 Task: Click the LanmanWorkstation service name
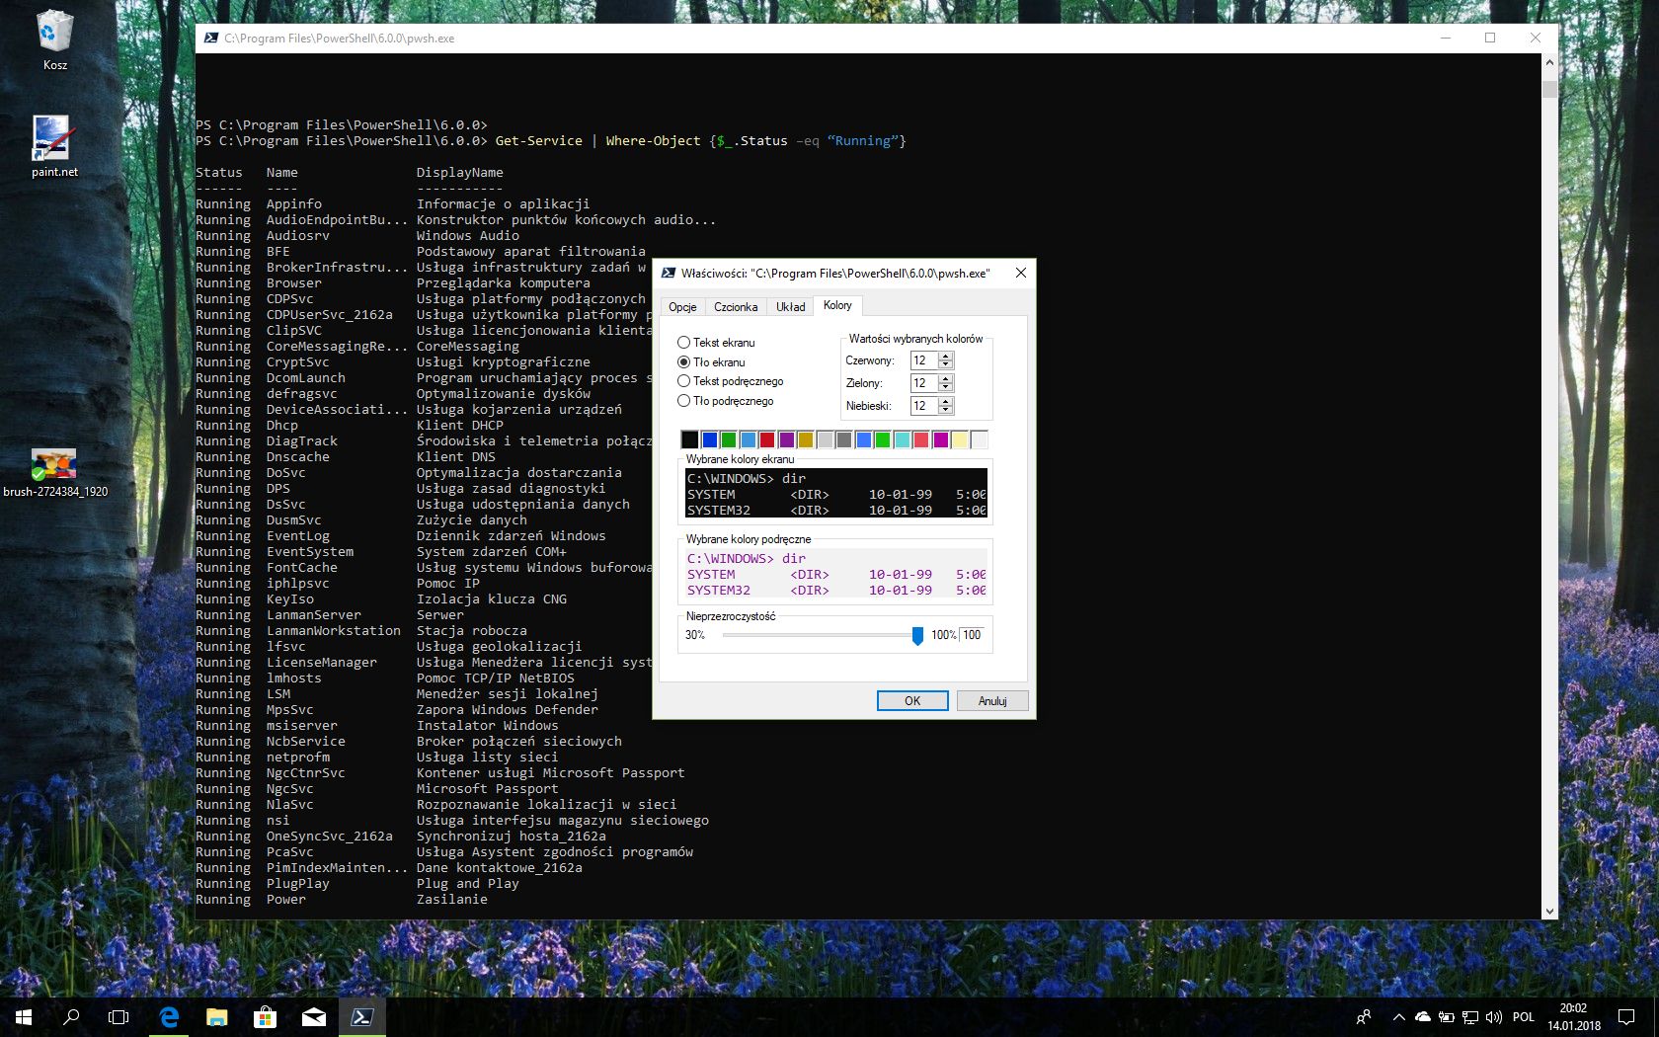334,630
